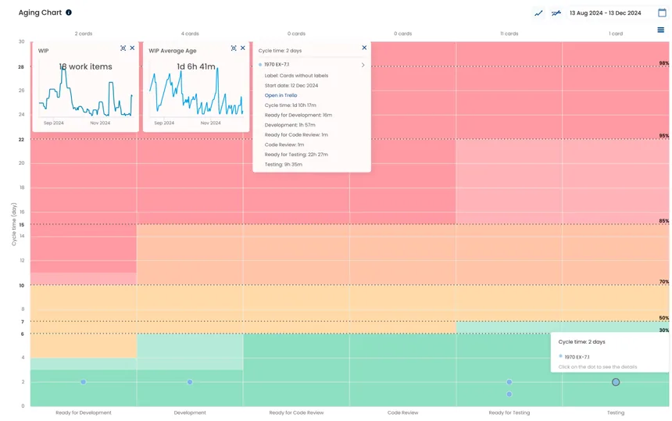
Task: Toggle the trend line chart icon
Action: pyautogui.click(x=538, y=13)
